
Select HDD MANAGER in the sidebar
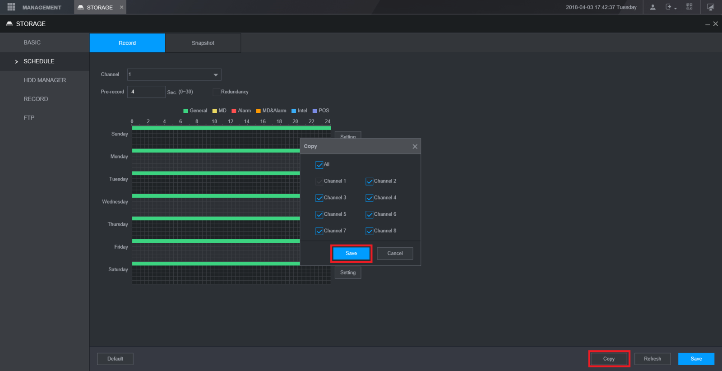click(45, 80)
